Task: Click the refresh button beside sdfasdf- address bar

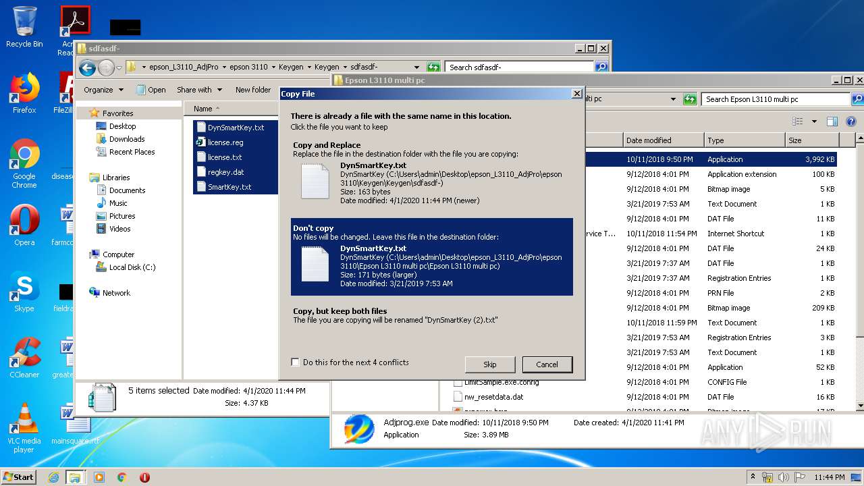Action: pos(433,67)
